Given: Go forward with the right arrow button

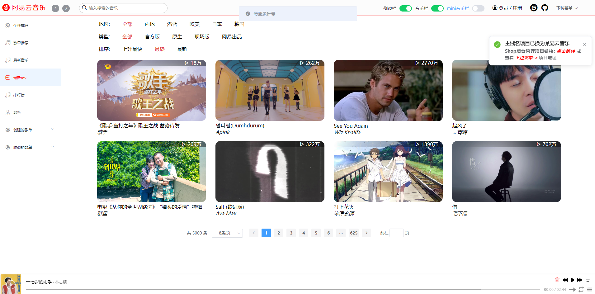Looking at the screenshot, I should (x=66, y=8).
